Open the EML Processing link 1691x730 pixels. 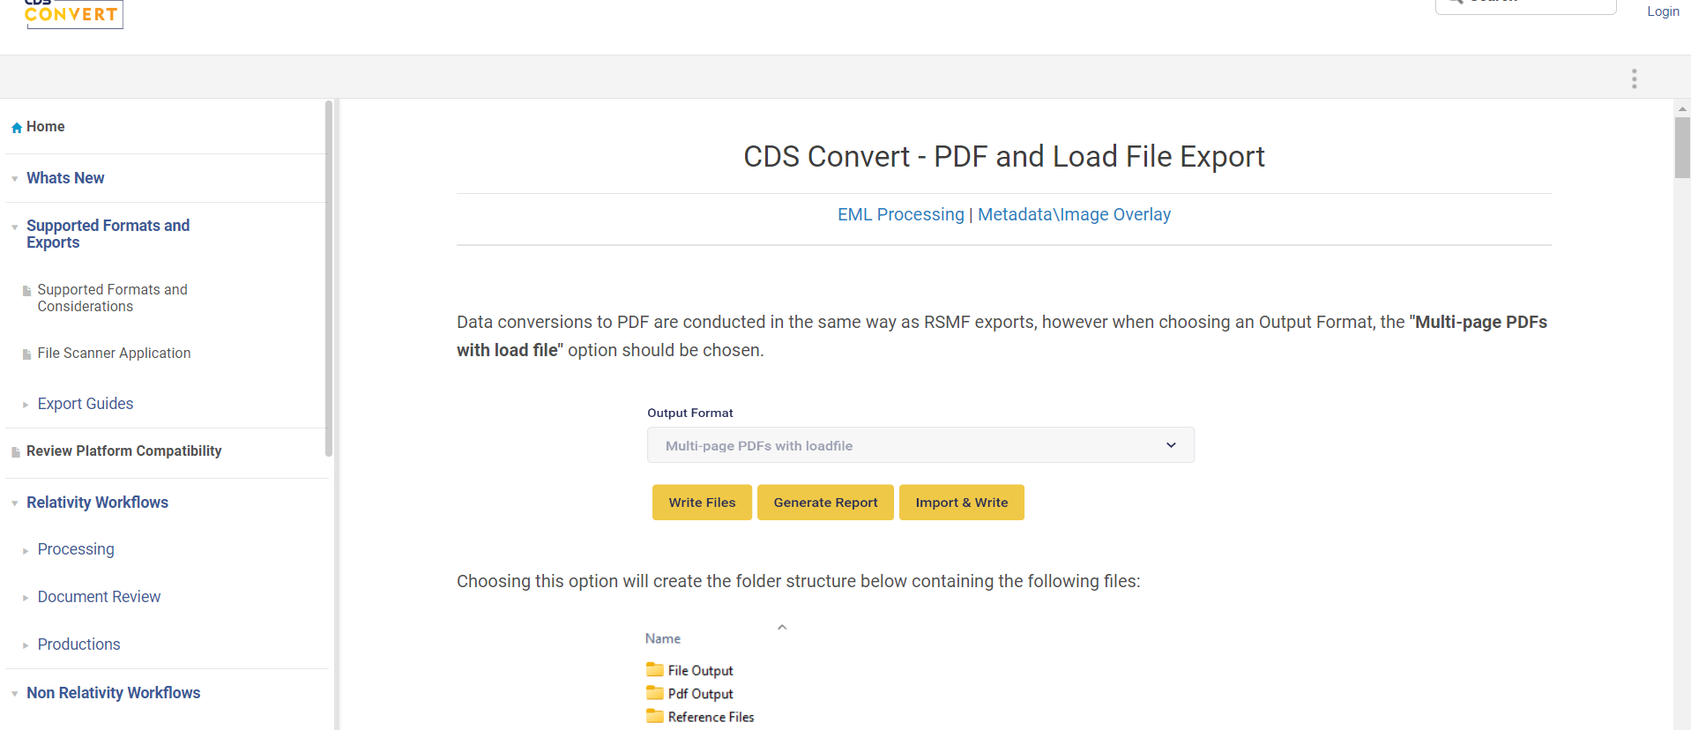(900, 214)
